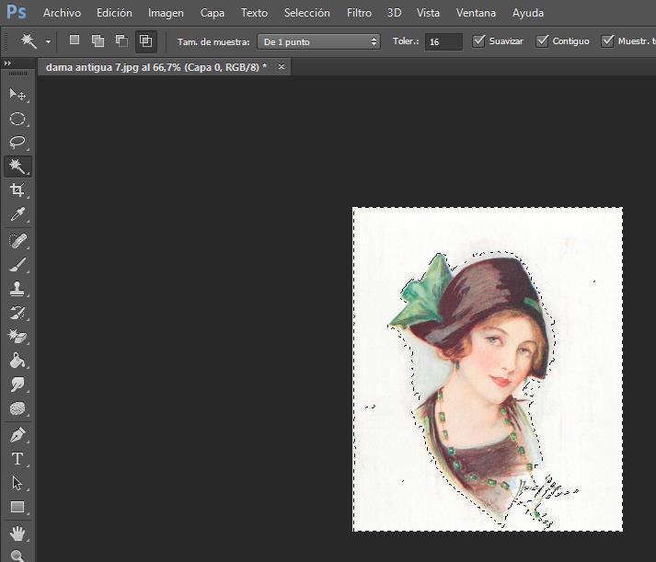656x562 pixels.
Task: Open the Edición menu
Action: click(x=114, y=13)
